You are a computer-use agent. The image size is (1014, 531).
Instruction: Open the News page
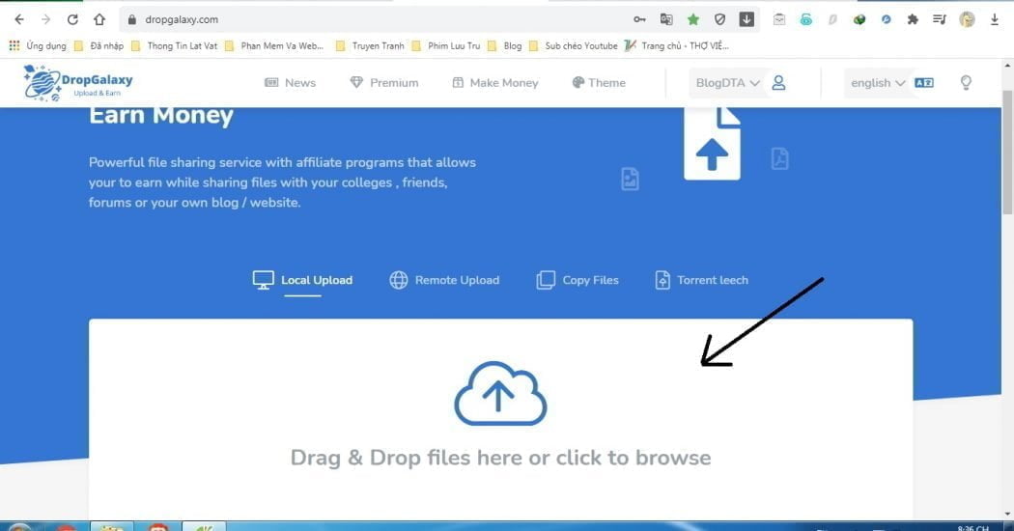click(291, 83)
